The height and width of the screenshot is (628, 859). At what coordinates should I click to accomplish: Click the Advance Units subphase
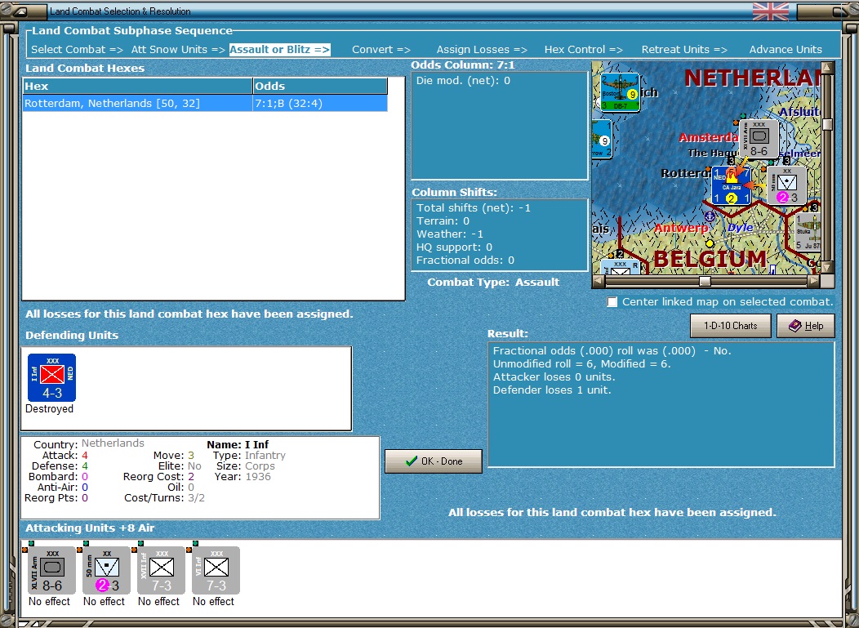pos(786,49)
